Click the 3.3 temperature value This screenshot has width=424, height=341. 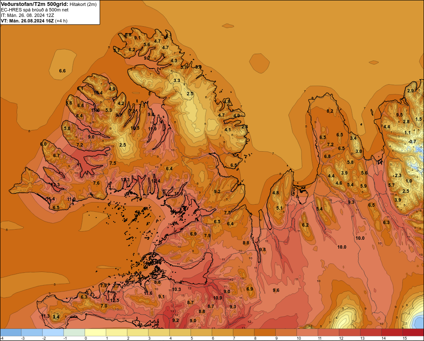(x=177, y=80)
